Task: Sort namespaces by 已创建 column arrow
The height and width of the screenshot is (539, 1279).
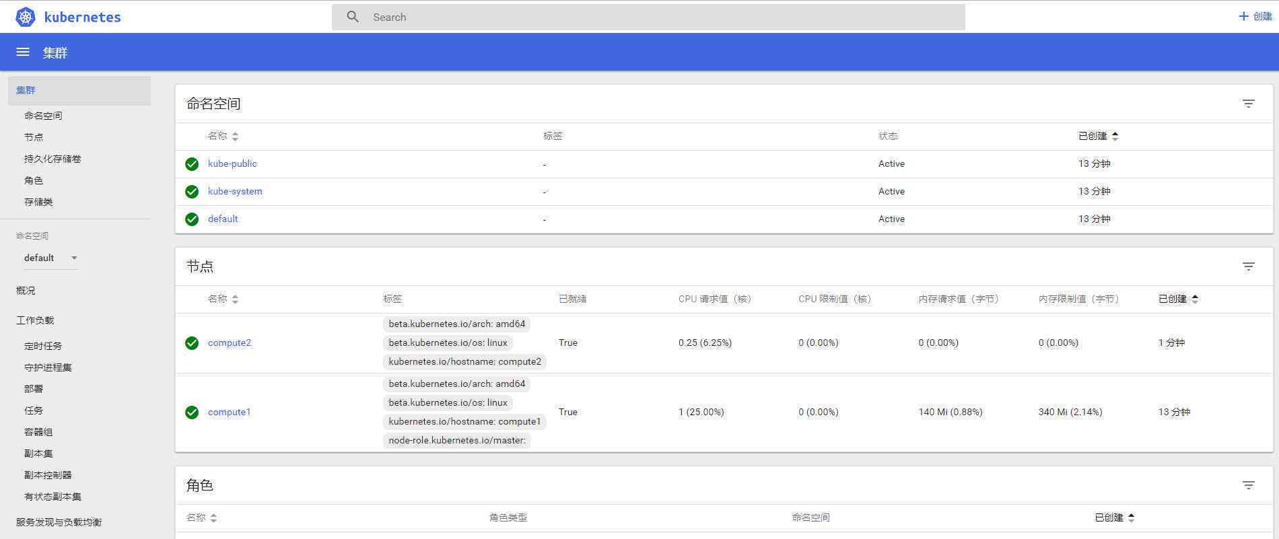Action: [x=1115, y=136]
